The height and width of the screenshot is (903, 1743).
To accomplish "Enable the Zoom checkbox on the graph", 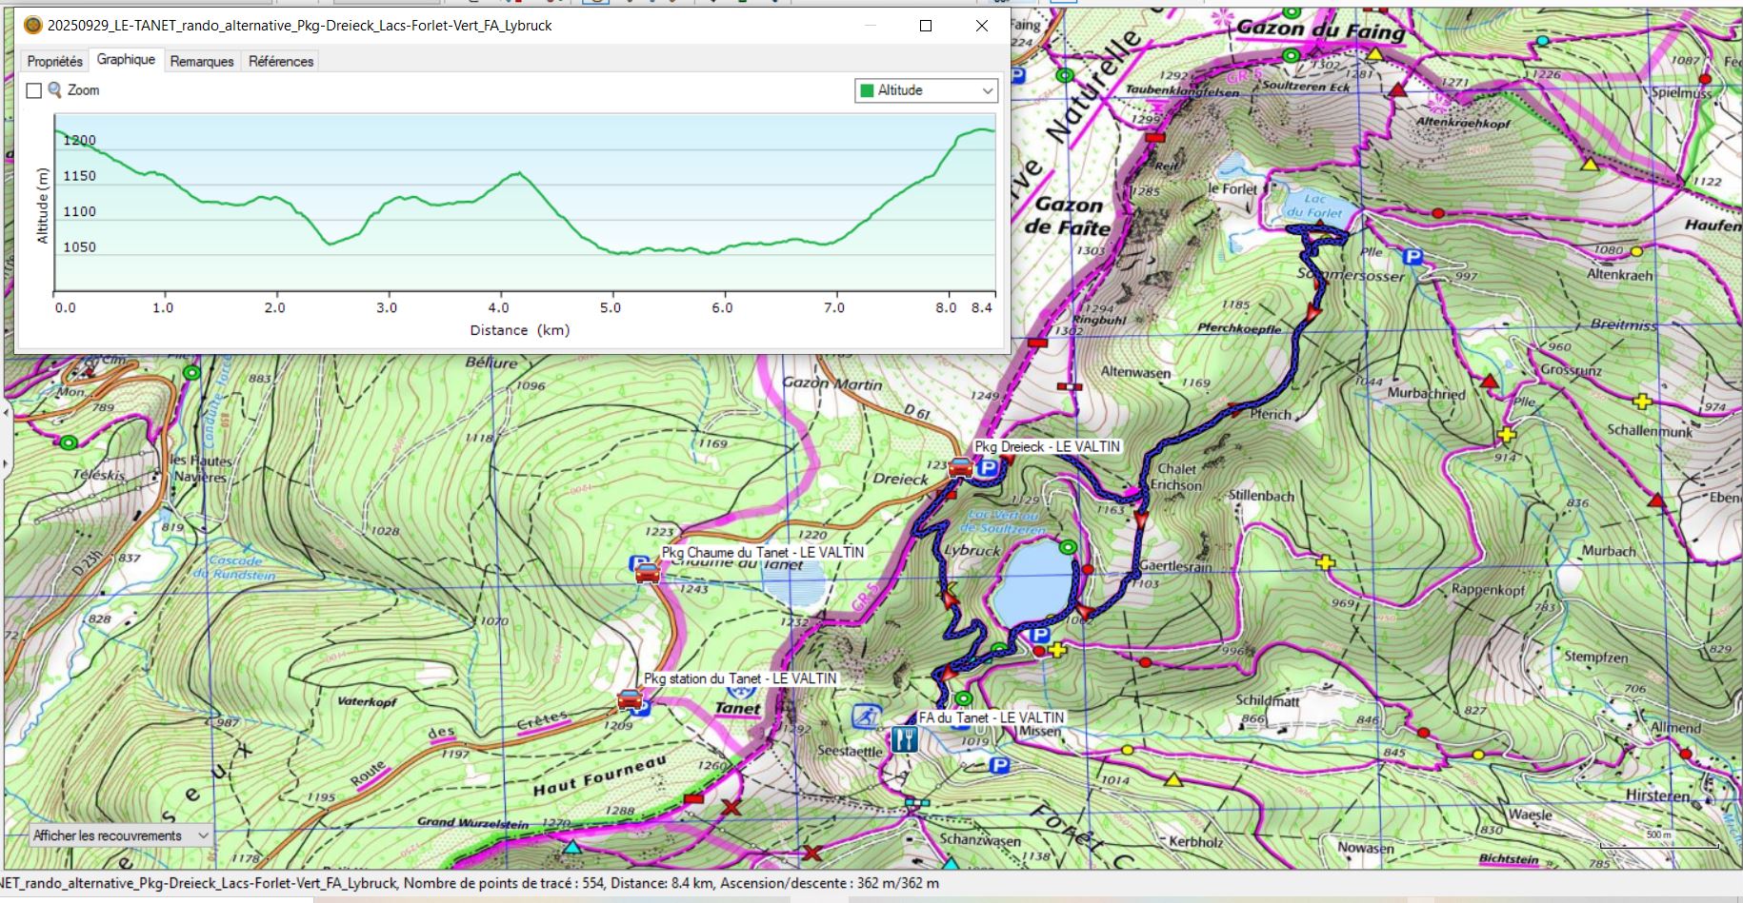I will 34,90.
